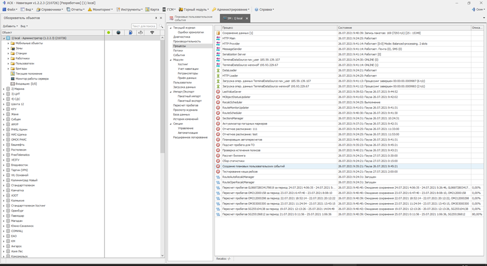487x266 pixels.
Task: Click the Текст для поиска search field
Action: 143,26
